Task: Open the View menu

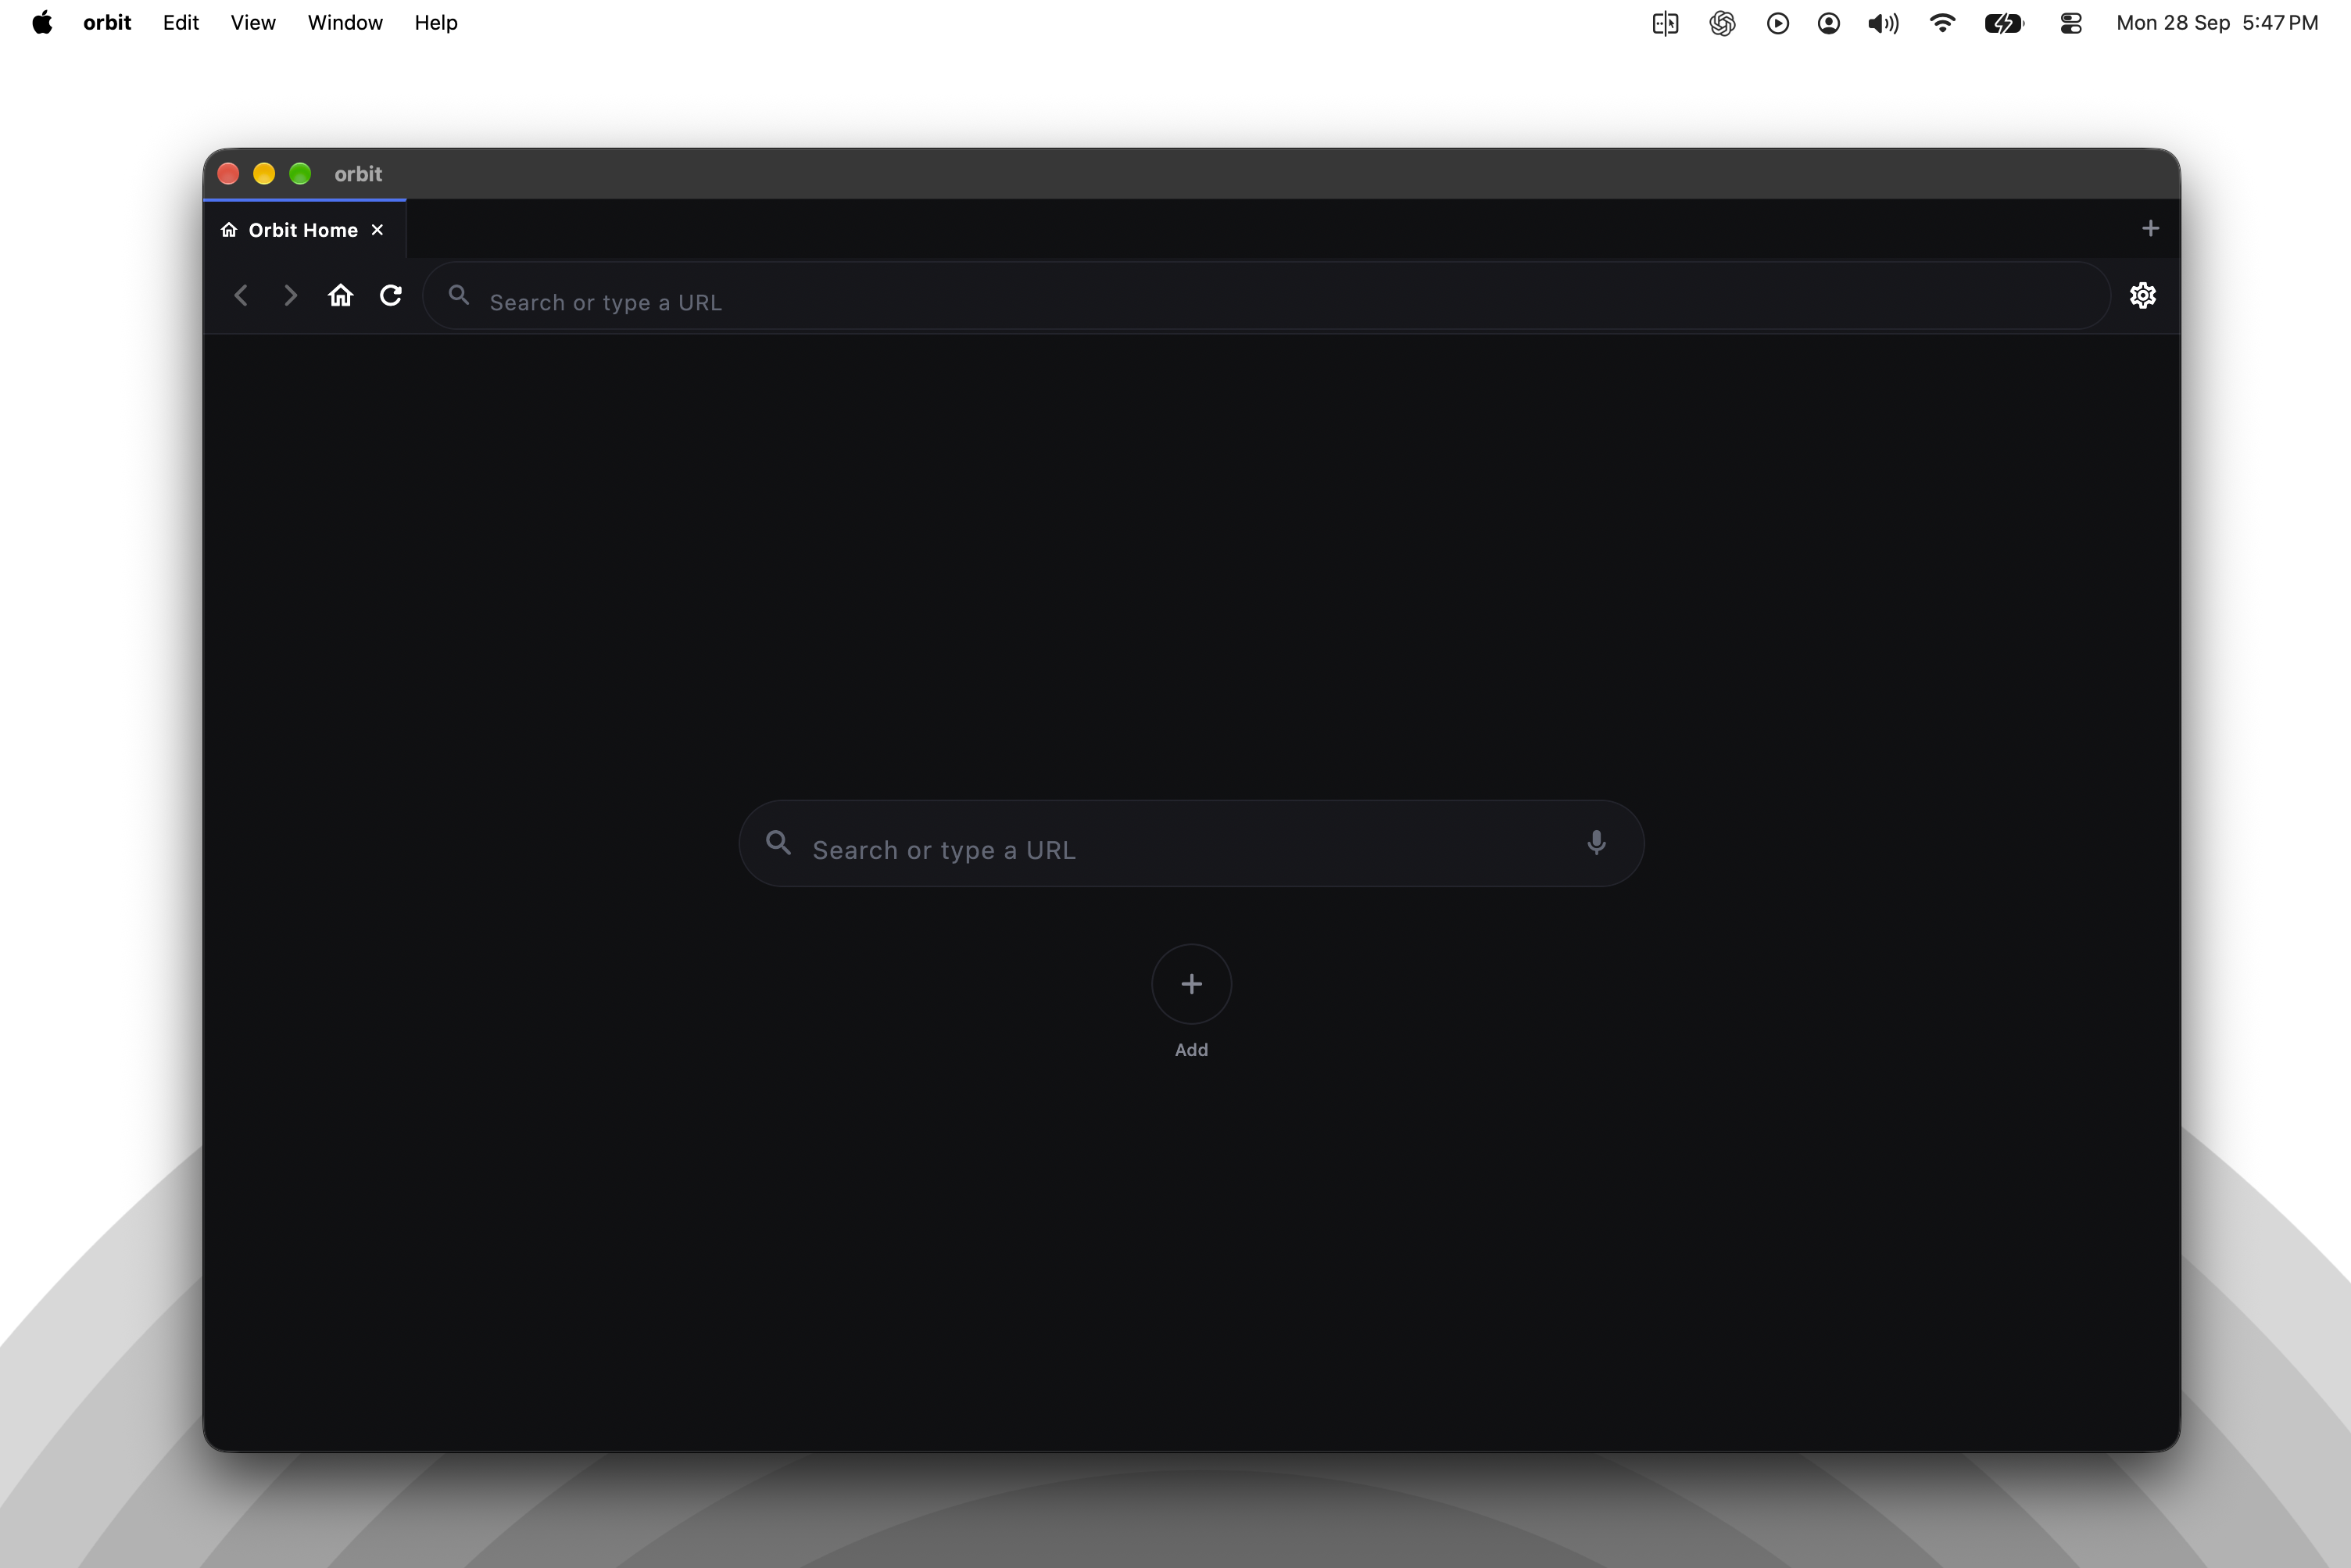Action: pyautogui.click(x=253, y=22)
